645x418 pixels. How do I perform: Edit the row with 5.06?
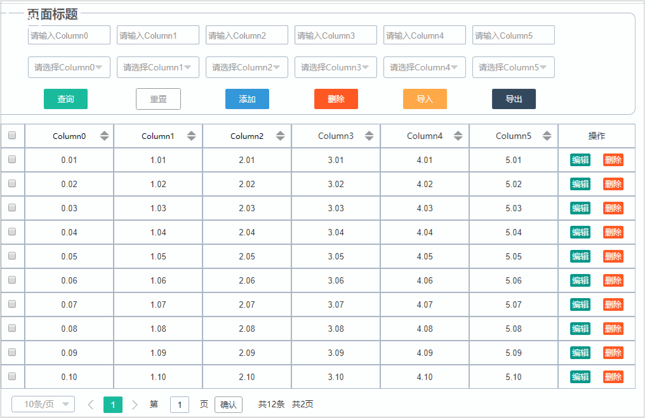pyautogui.click(x=580, y=280)
